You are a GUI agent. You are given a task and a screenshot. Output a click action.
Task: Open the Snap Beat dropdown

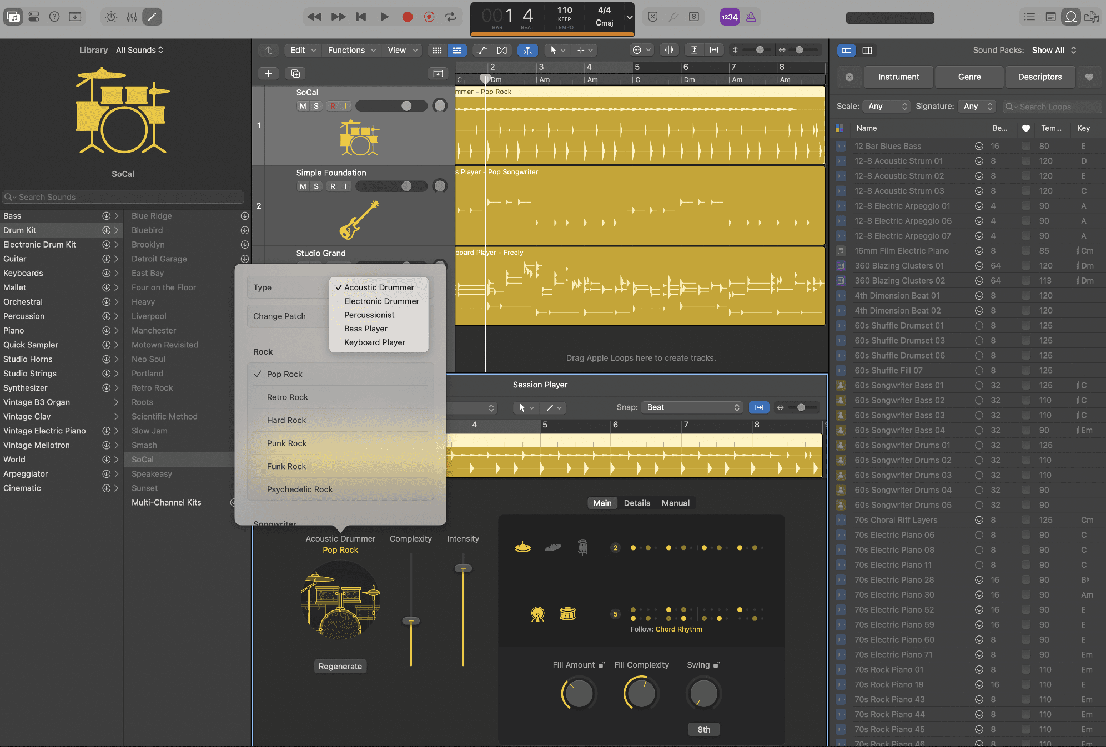pyautogui.click(x=692, y=407)
